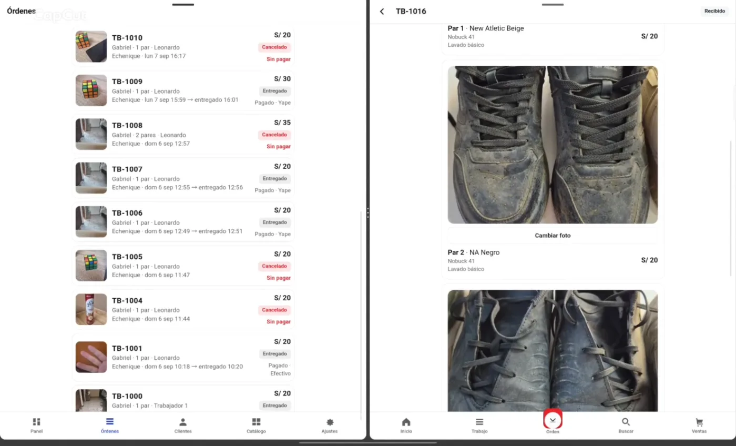Click the split-screen divider handle
Image resolution: width=736 pixels, height=446 pixels.
coord(368,213)
